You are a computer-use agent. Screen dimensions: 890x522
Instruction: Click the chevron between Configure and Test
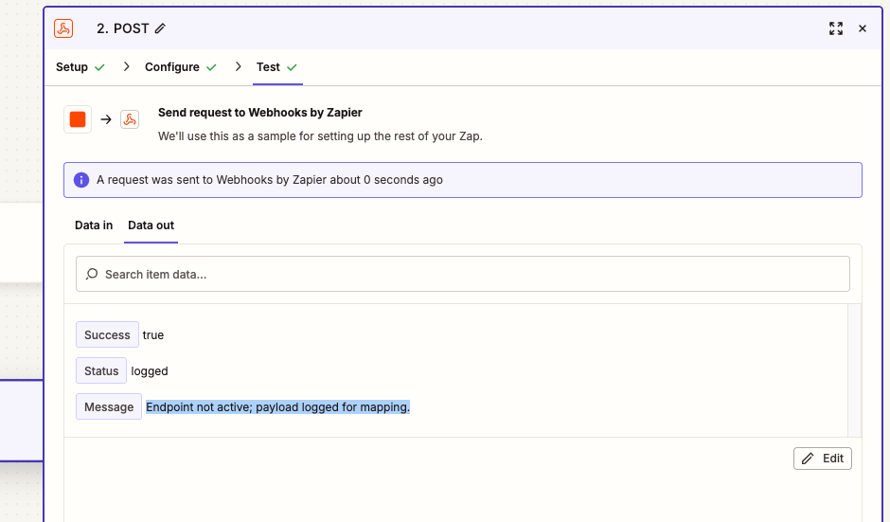pos(238,67)
